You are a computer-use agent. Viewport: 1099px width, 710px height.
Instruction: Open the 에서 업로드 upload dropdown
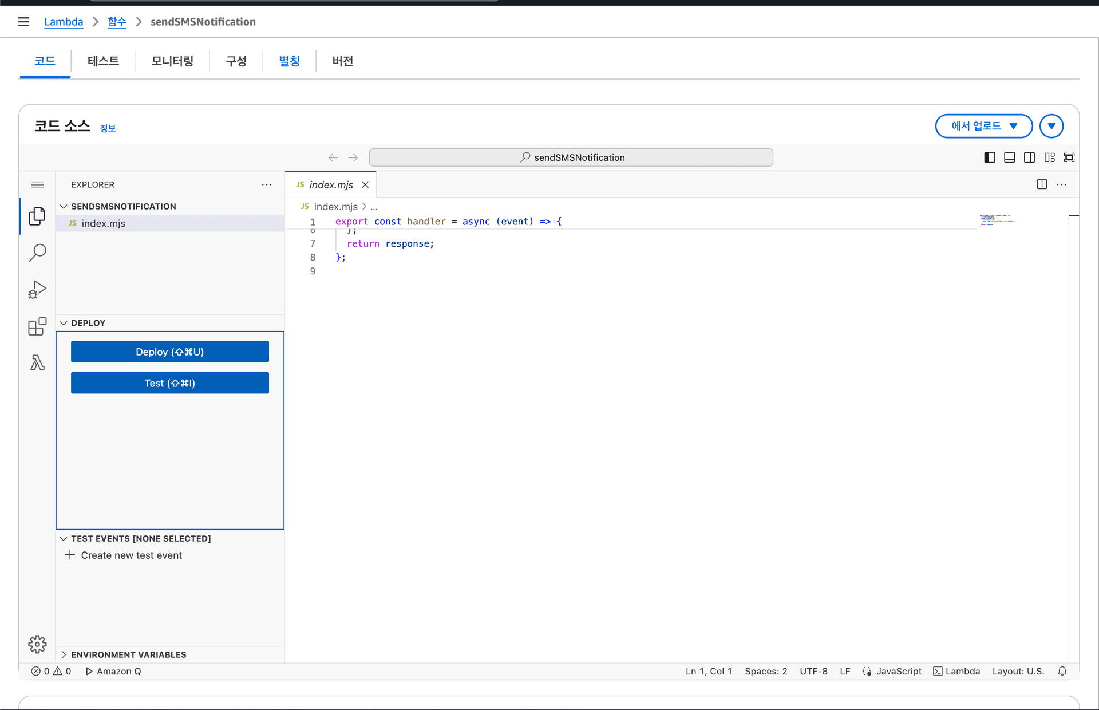click(983, 126)
